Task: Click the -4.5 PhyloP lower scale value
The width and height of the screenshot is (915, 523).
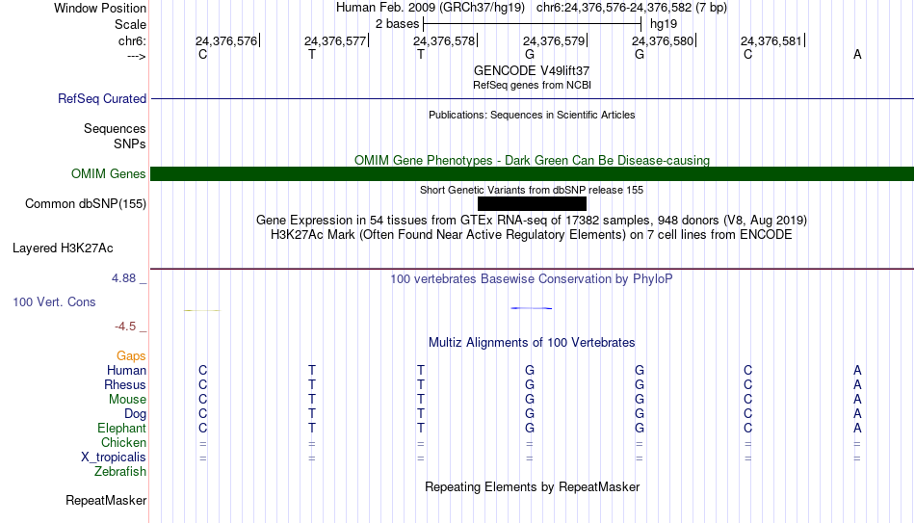Action: pos(125,327)
